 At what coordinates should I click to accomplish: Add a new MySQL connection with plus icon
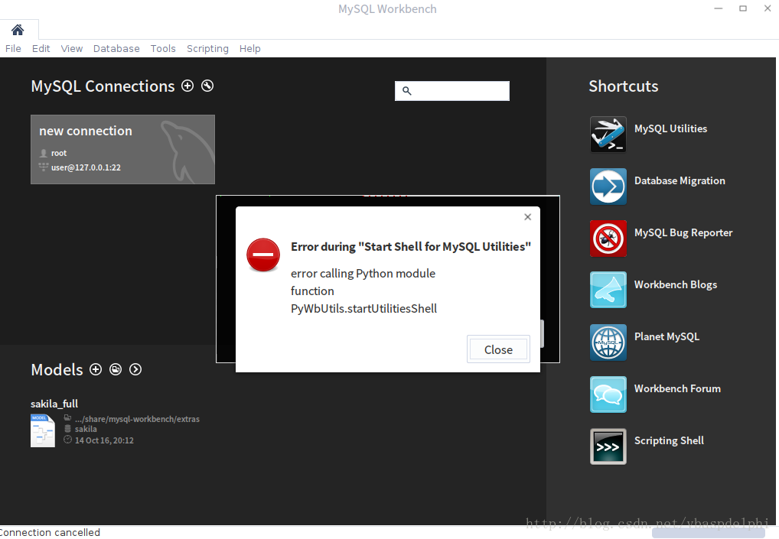coord(187,86)
